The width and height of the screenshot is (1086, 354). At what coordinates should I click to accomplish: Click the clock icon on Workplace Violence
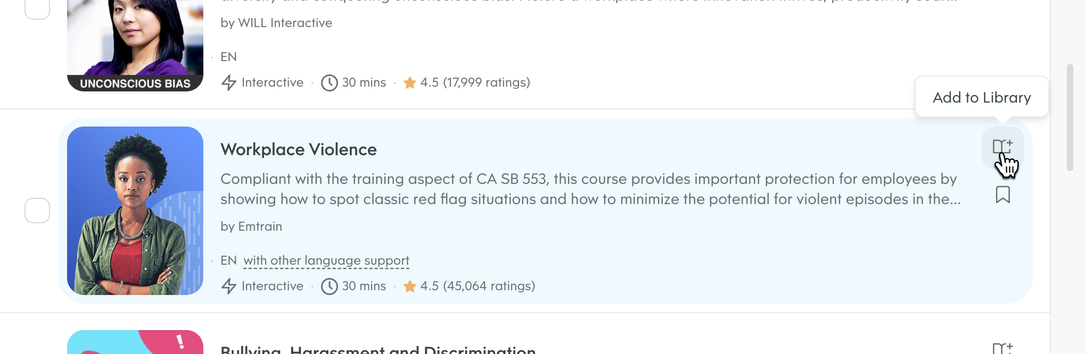click(330, 286)
